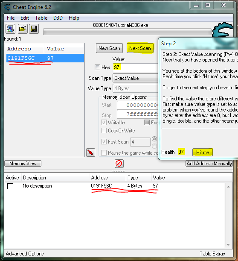Click the Address column header in results
The width and height of the screenshot is (238, 261).
(25, 49)
